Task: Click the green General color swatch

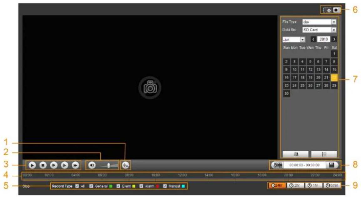Action: click(x=111, y=186)
